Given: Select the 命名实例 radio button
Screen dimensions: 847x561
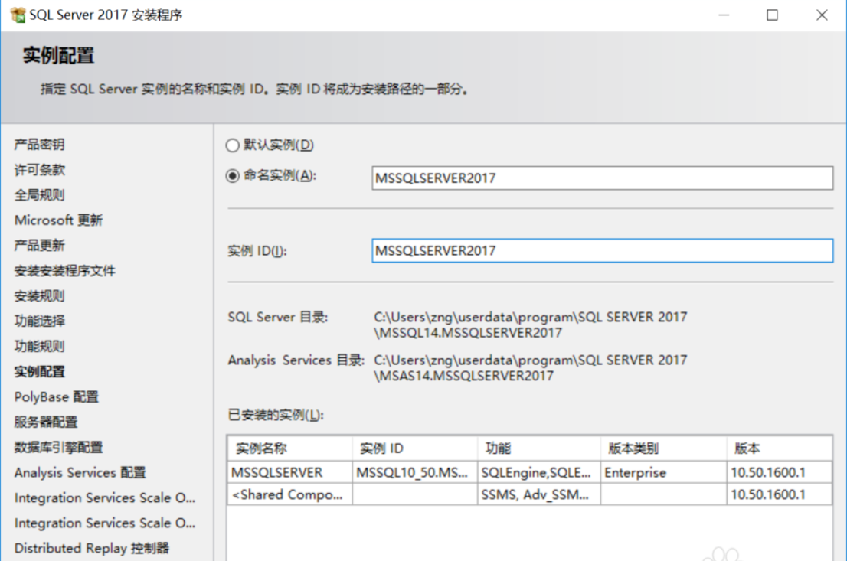Looking at the screenshot, I should click(233, 176).
